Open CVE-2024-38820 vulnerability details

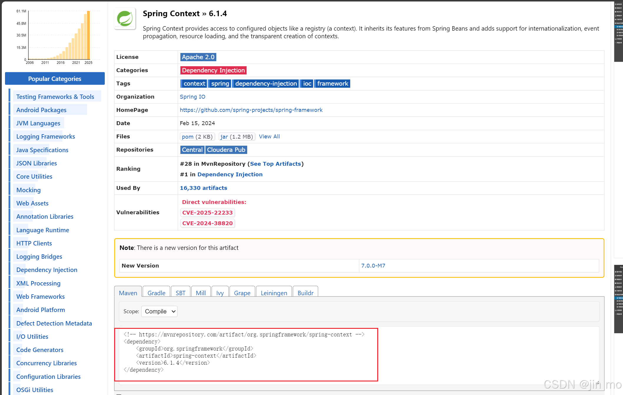[x=207, y=223]
